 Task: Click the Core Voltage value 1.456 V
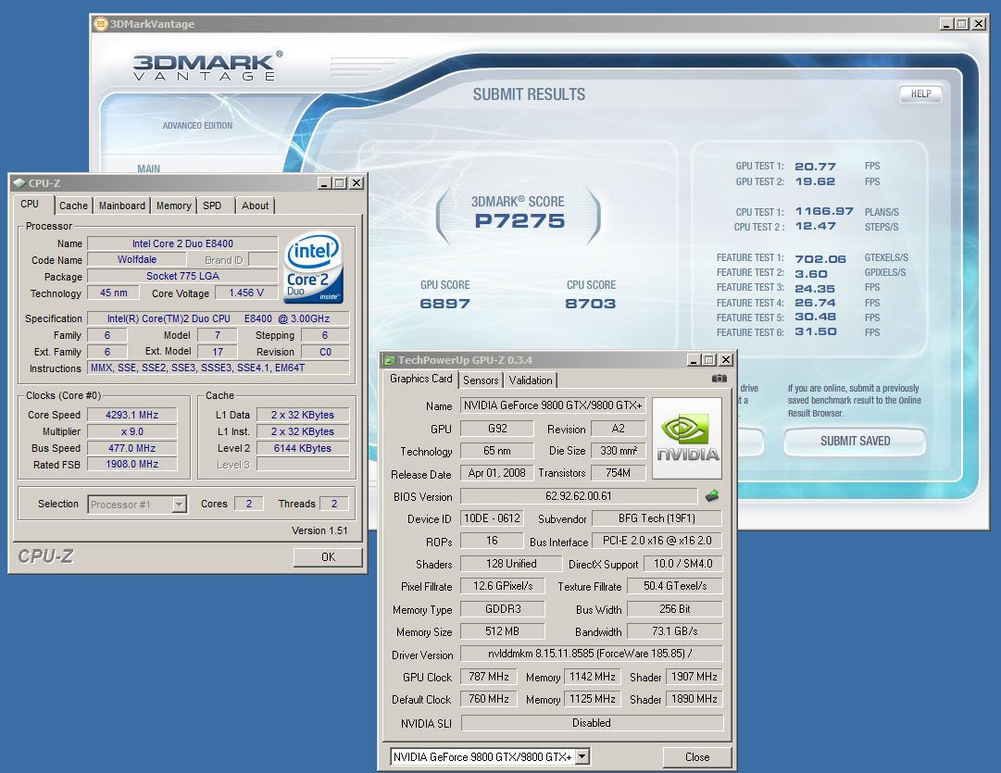(x=246, y=293)
